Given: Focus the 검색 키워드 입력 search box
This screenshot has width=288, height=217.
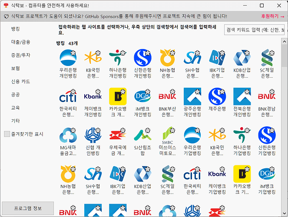Looking at the screenshot, I should (255, 30).
